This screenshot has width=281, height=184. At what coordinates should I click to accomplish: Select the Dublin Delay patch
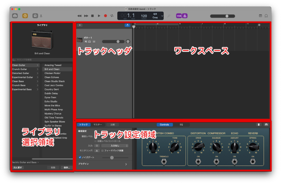point(51,93)
